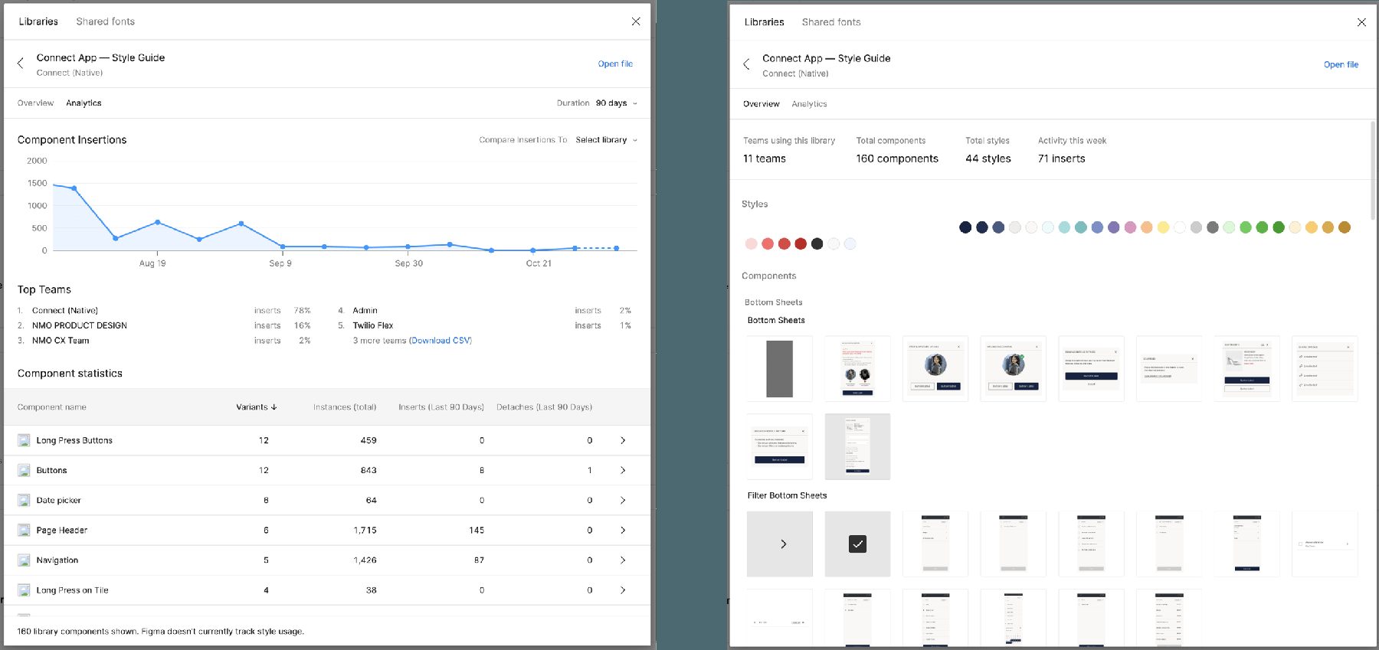Select pale pink style swatch

click(x=751, y=243)
